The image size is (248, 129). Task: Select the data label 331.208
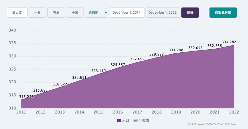pyautogui.click(x=176, y=50)
